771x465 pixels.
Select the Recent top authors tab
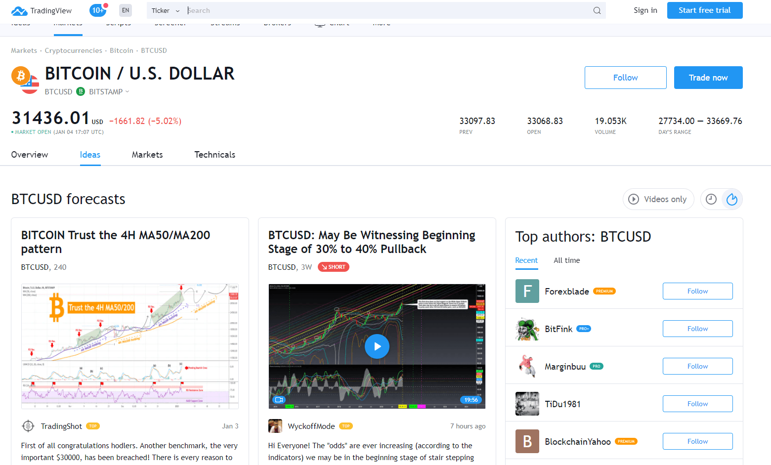[526, 260]
